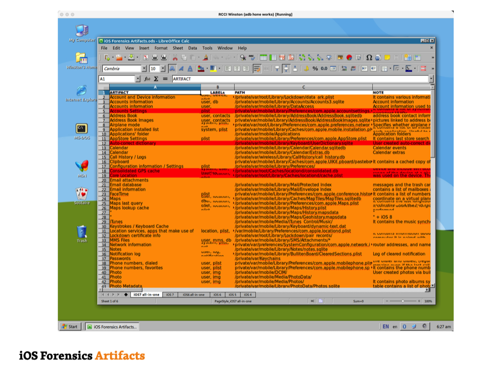Switch to the iOS6 all-in-one sheet tab
Image resolution: width=504 pixels, height=375 pixels.
[x=193, y=295]
